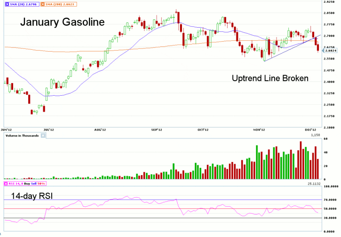Click the NOV'12 date axis label
Viewport: 341px width, 237px height.
260,129
